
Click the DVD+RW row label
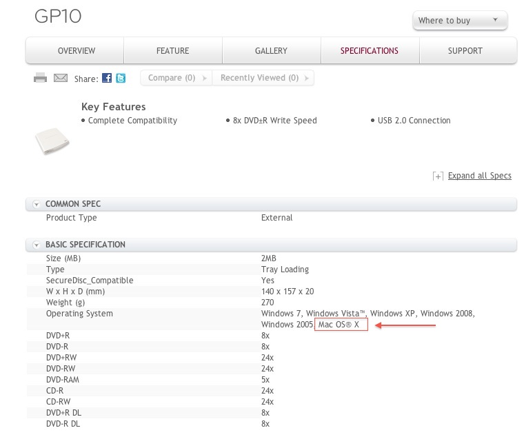click(61, 358)
